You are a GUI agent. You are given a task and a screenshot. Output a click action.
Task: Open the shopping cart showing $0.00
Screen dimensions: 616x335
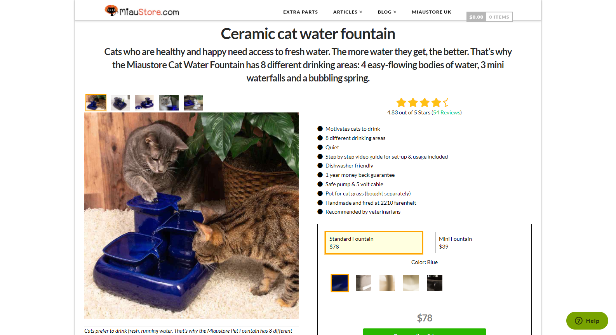tap(489, 17)
